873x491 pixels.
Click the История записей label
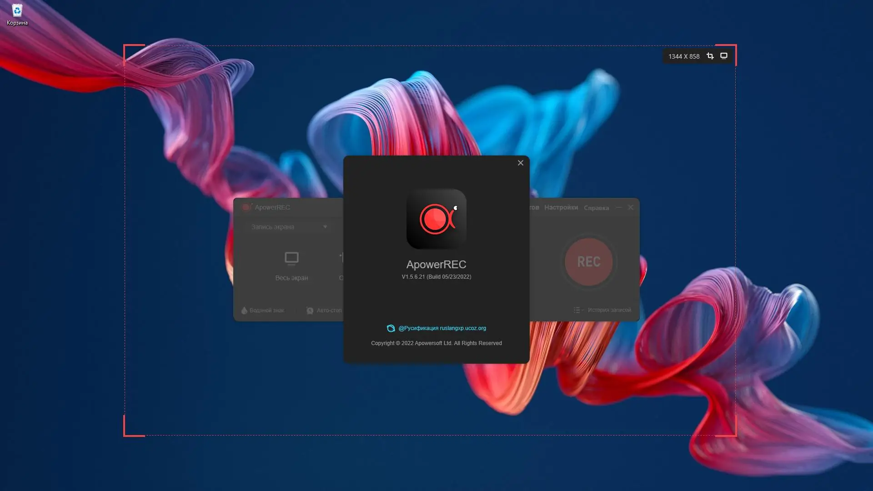[x=609, y=310]
